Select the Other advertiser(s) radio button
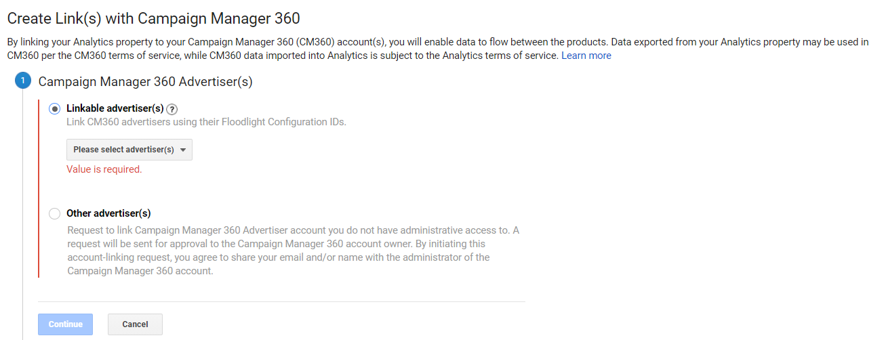Screen dimensions: 884x340 tap(54, 213)
